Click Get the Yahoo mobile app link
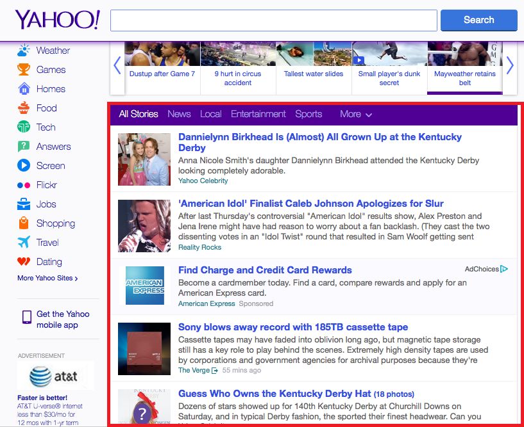This screenshot has height=427, width=524. [63, 319]
